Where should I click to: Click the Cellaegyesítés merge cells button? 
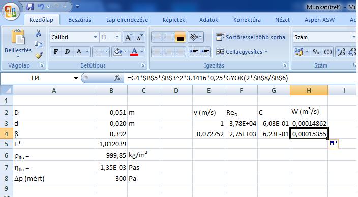pos(242,52)
